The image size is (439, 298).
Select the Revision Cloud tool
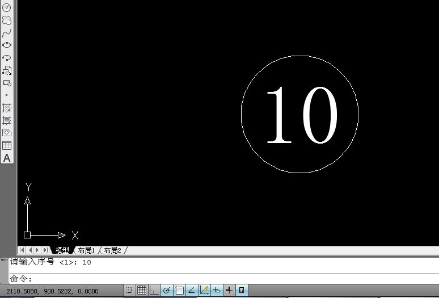coord(7,20)
